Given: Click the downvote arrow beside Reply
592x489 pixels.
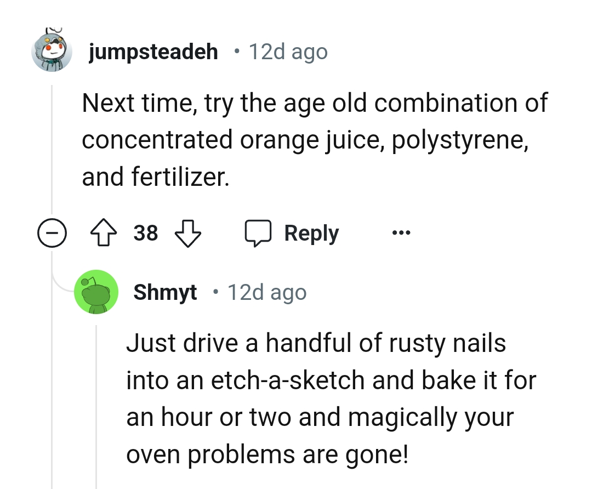Looking at the screenshot, I should (187, 234).
